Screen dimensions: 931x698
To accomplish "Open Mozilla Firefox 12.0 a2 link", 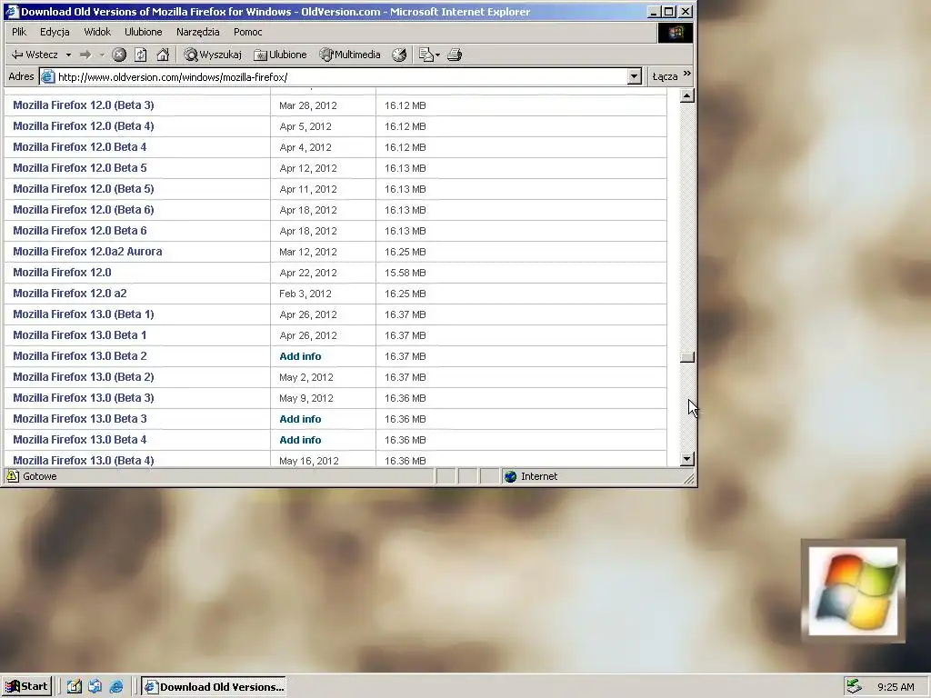I will [69, 294].
